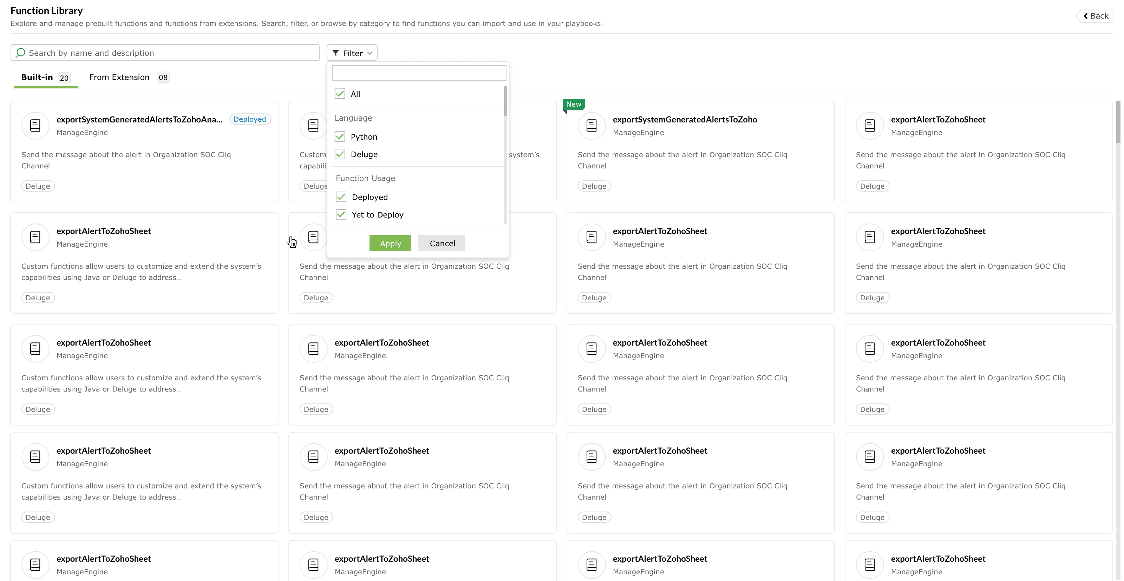1124x581 pixels.
Task: Switch to the Built-in tab
Action: pyautogui.click(x=45, y=78)
